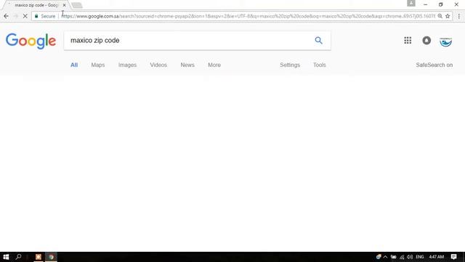
Task: Click the Chrome profile user button
Action: [x=411, y=3]
